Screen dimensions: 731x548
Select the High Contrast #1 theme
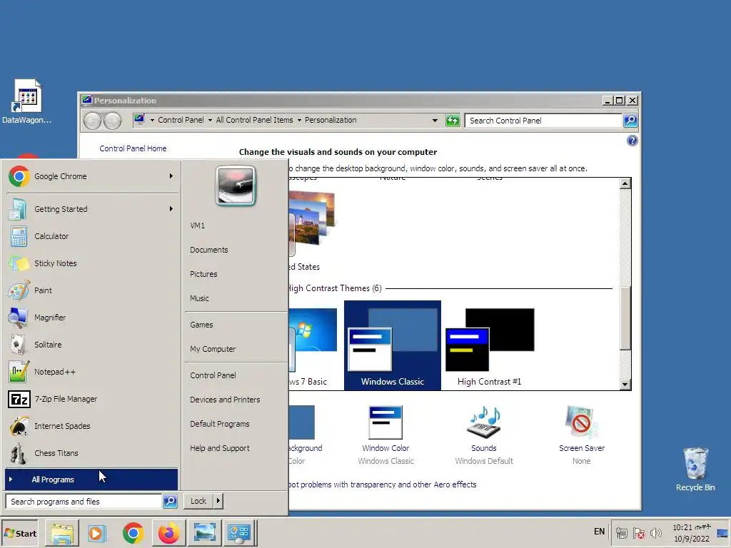[x=490, y=345]
